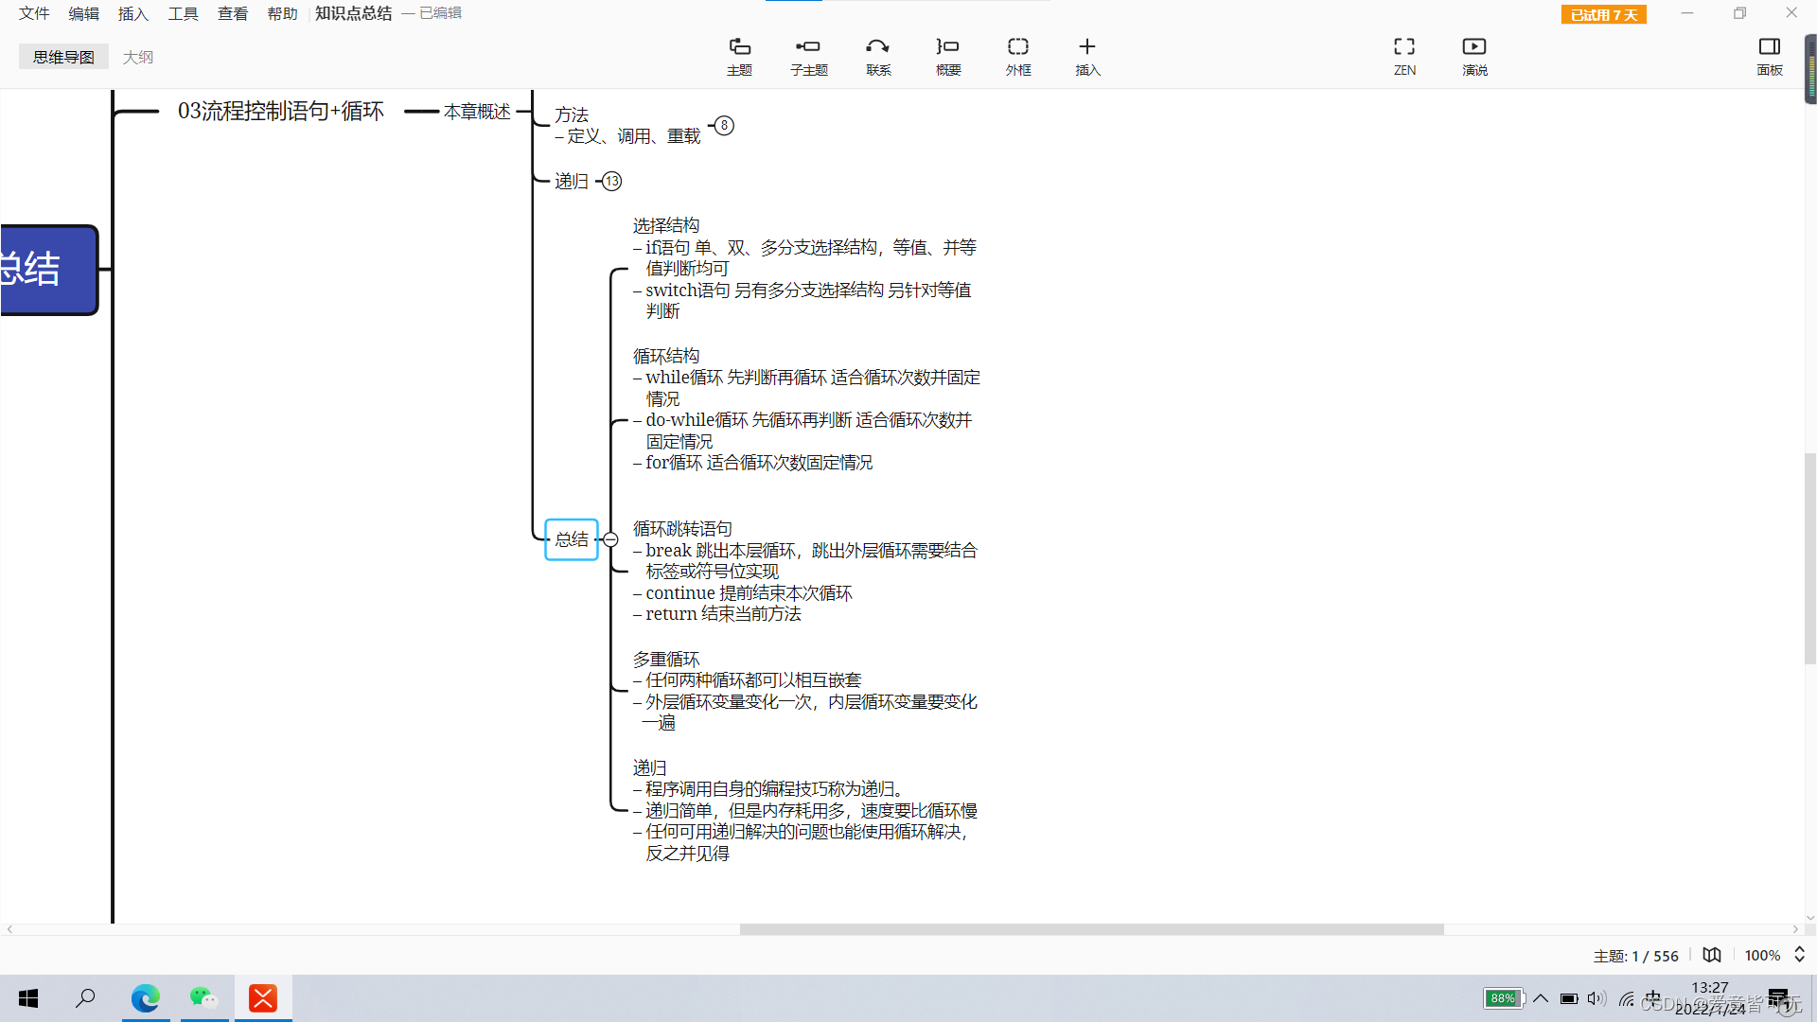Open the Windows Start menu
1817x1022 pixels.
pos(28,998)
